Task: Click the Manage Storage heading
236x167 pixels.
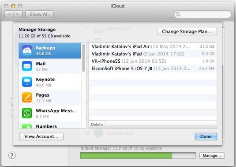Action: click(37, 30)
